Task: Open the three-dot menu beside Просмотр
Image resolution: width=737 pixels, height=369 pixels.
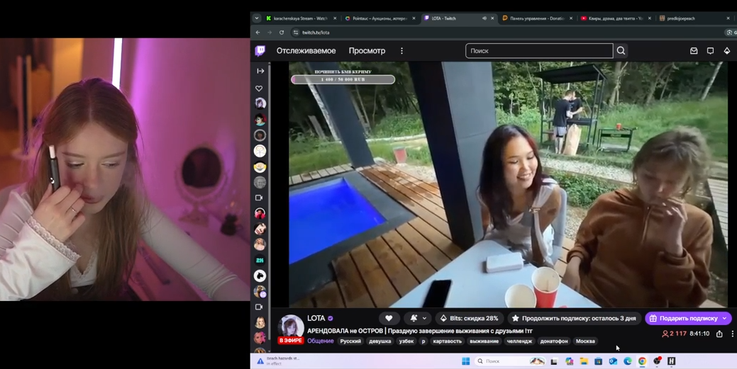Action: 401,51
